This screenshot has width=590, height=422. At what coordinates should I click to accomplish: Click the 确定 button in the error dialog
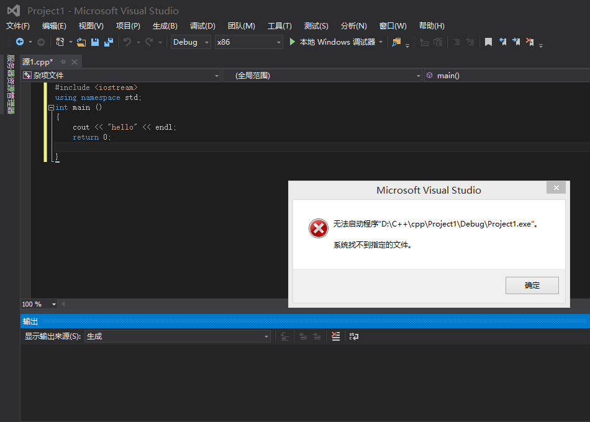532,285
